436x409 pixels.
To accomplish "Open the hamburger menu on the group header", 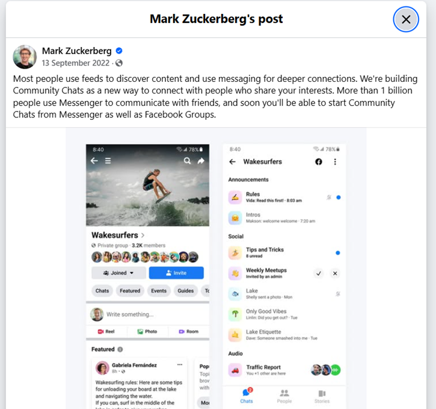I will [x=108, y=161].
